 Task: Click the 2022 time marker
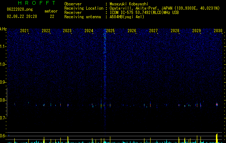tap(46, 31)
